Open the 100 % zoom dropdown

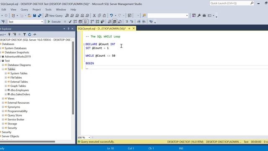point(89,138)
